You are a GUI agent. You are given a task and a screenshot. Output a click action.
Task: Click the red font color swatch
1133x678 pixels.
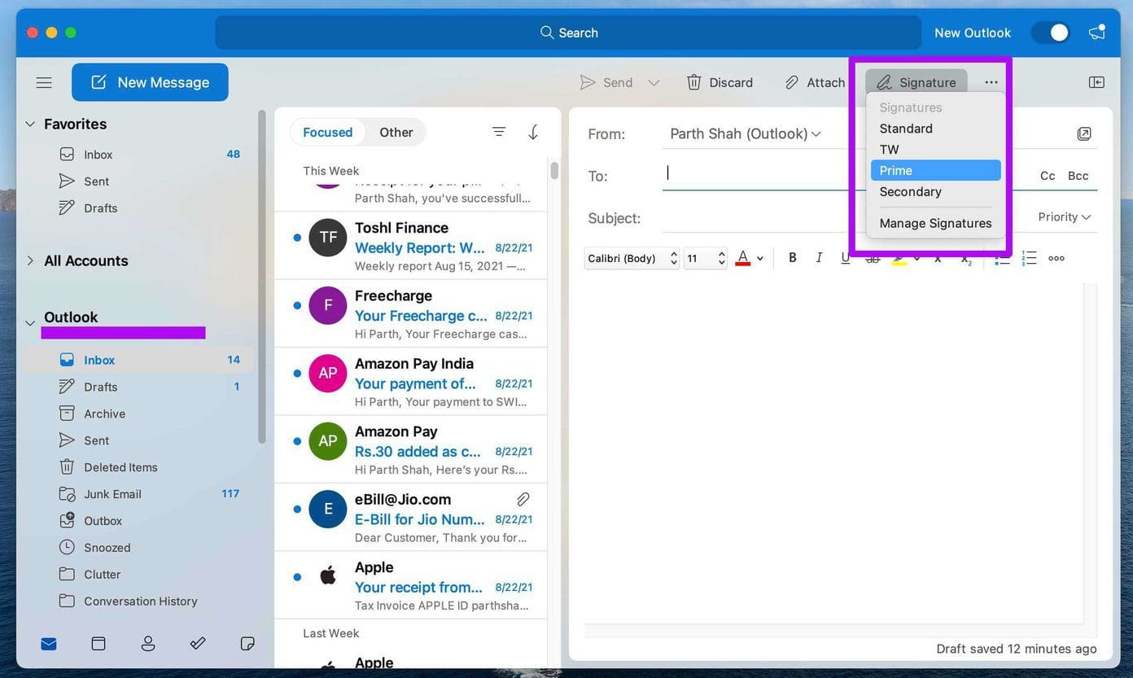[x=742, y=258]
